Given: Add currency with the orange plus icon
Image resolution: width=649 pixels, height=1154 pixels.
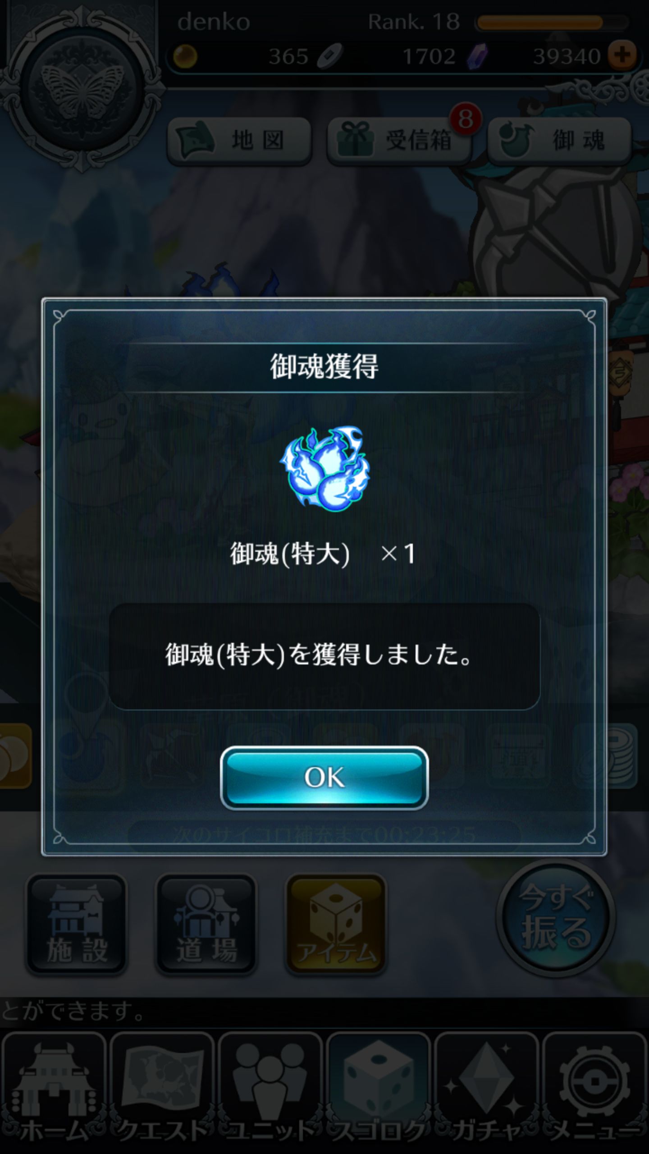Looking at the screenshot, I should pos(622,55).
